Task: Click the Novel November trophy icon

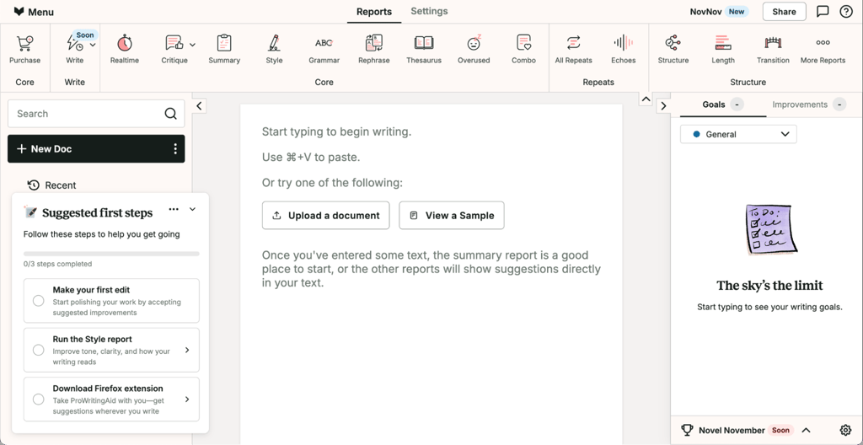Action: pos(687,430)
